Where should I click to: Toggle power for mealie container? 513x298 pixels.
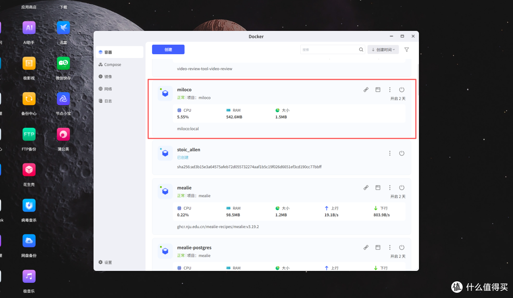pos(402,188)
